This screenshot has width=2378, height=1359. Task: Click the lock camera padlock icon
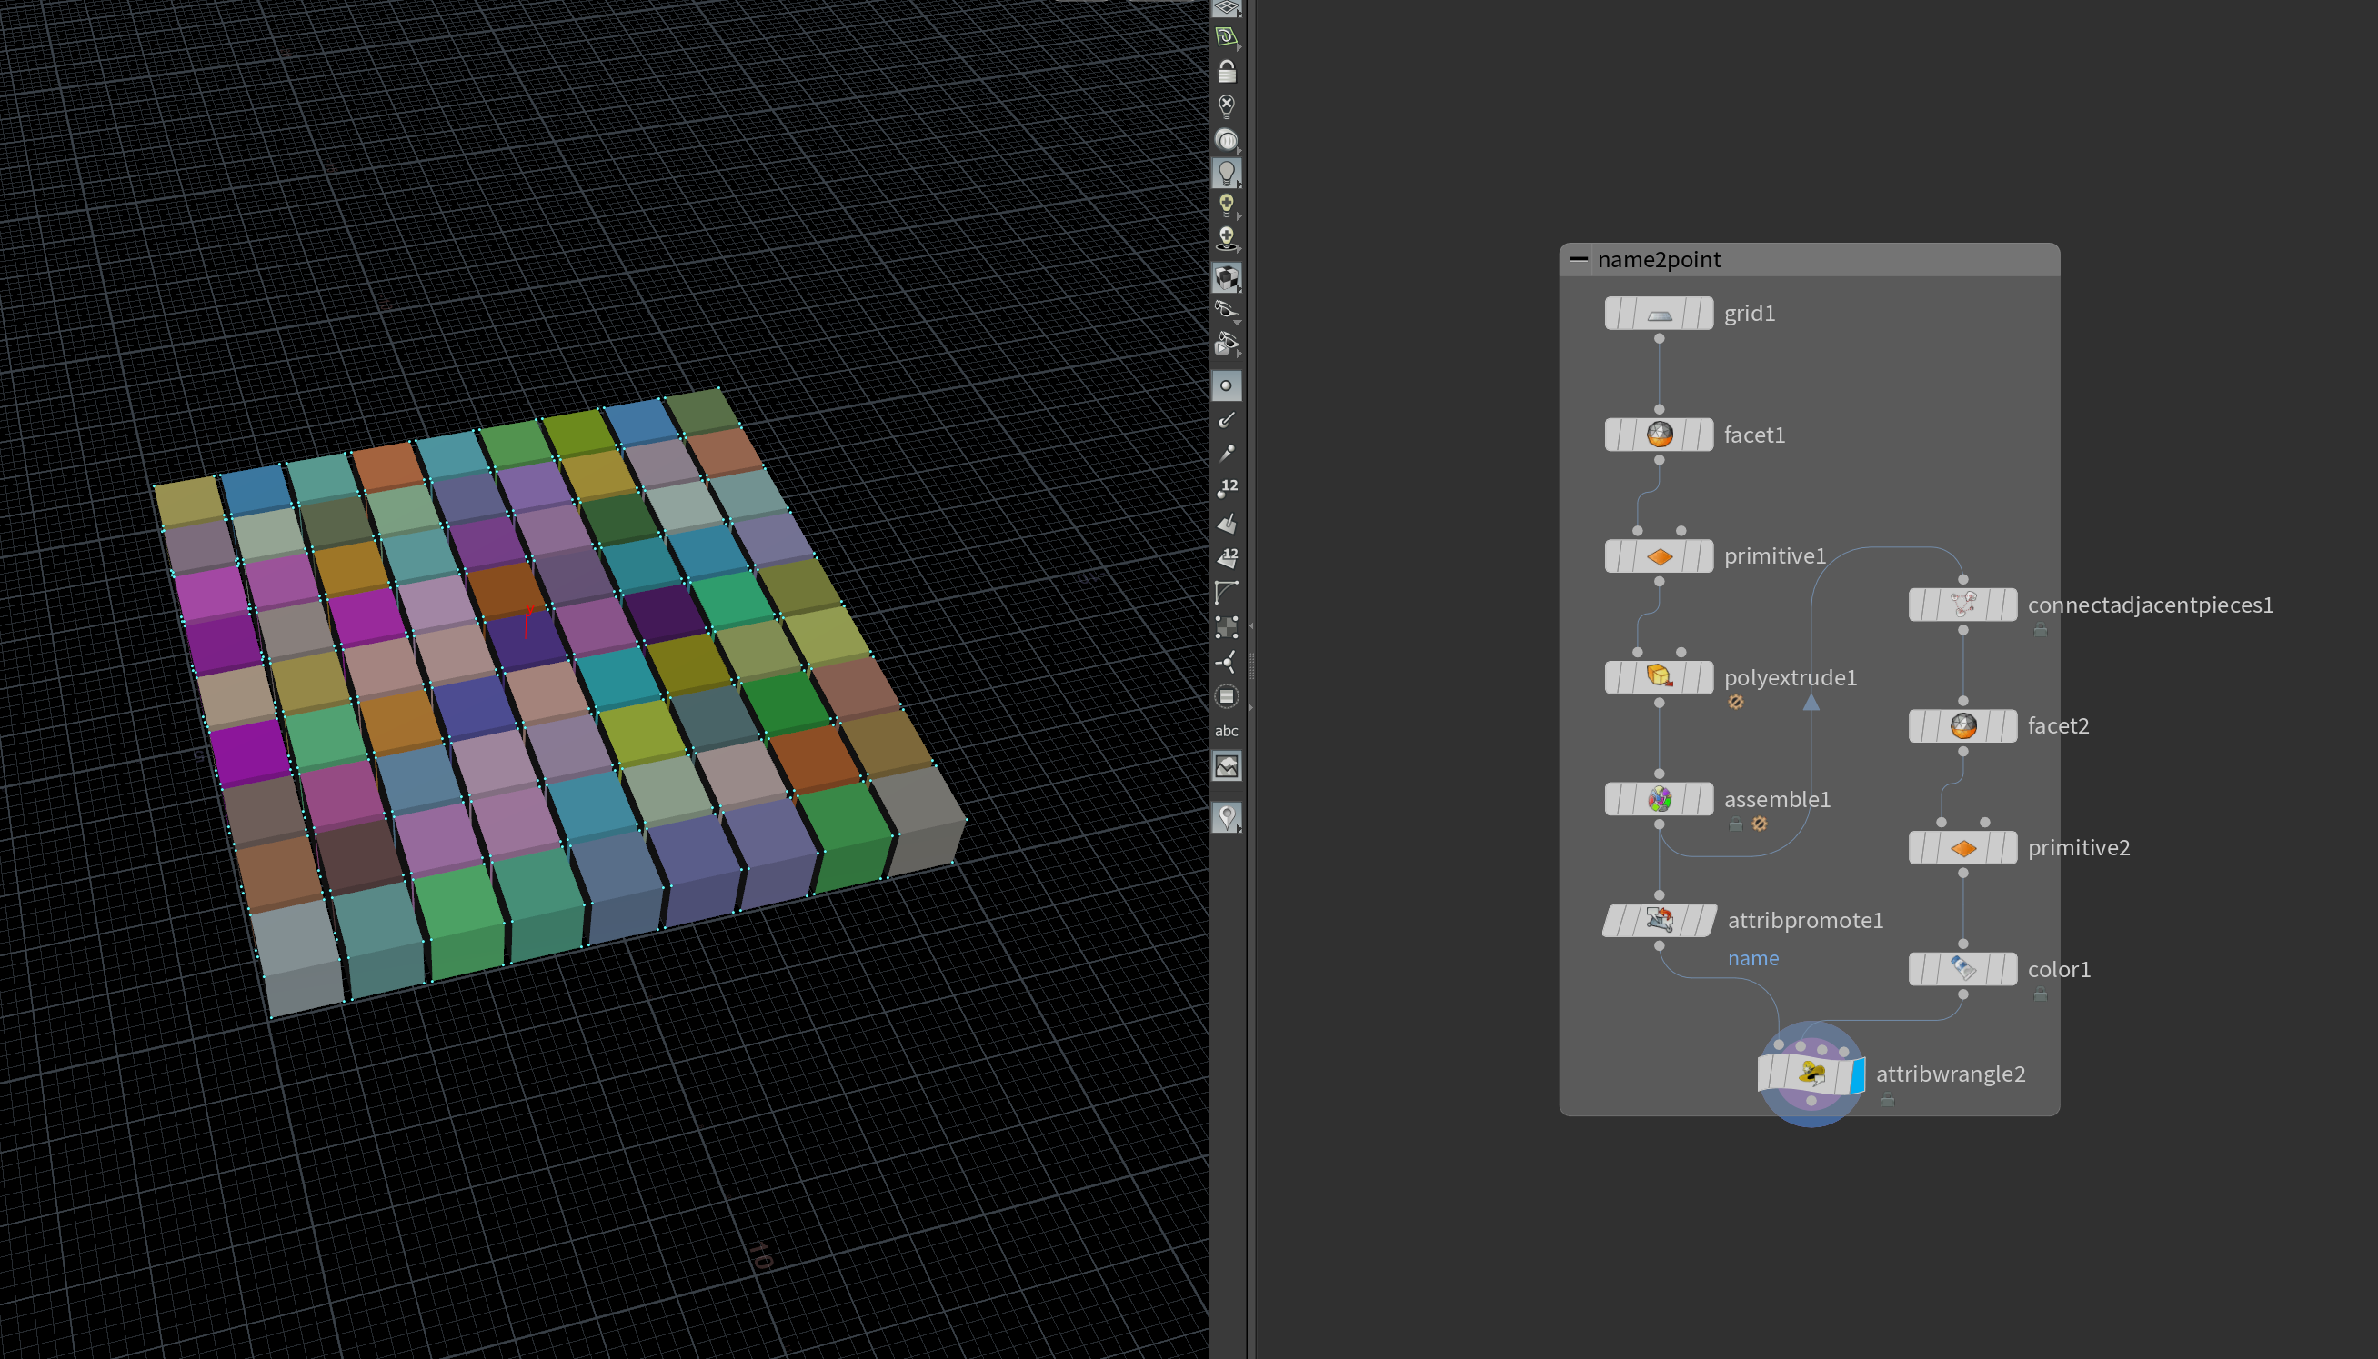click(1226, 72)
